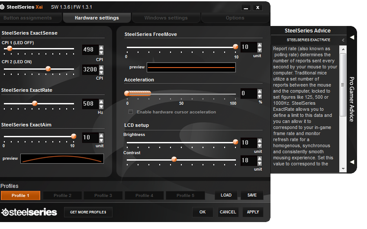Click the down arrow for CPI 2 value
Viewport: 367px width, 229px height.
[x=101, y=71]
